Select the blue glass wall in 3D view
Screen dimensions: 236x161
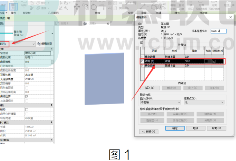click(104, 79)
